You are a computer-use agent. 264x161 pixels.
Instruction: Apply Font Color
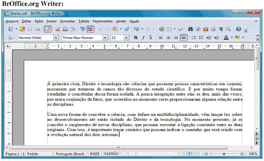226,38
